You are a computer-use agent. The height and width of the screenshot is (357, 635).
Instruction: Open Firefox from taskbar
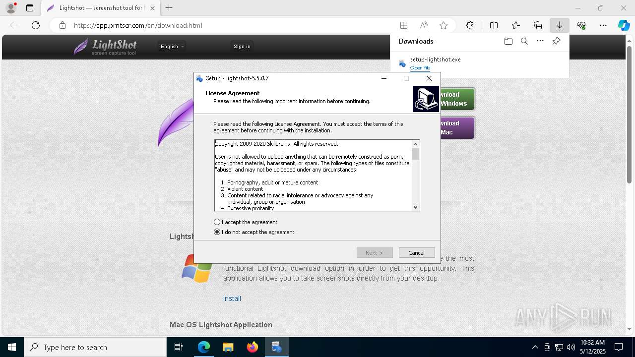pyautogui.click(x=252, y=347)
